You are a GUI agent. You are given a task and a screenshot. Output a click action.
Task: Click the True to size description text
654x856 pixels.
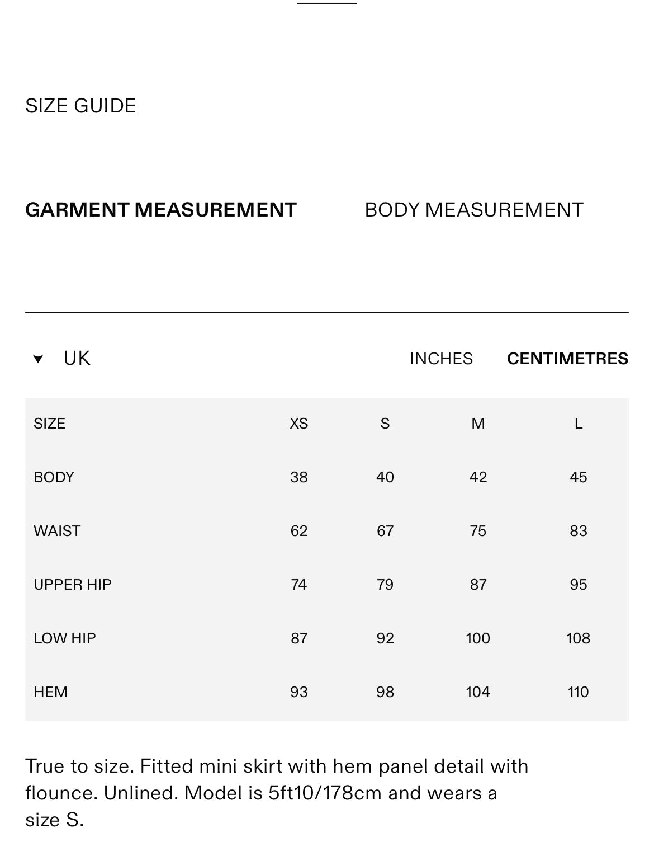click(x=277, y=793)
